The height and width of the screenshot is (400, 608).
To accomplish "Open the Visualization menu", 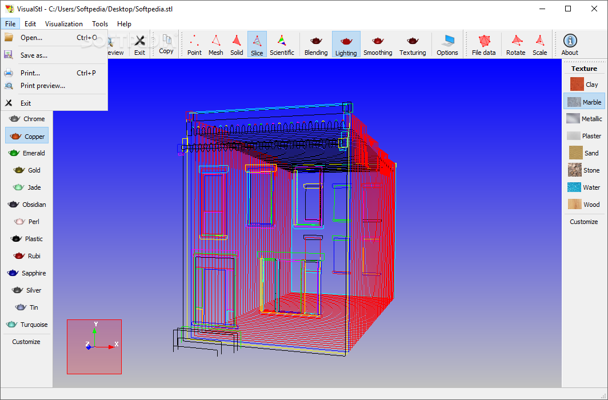I will point(63,23).
